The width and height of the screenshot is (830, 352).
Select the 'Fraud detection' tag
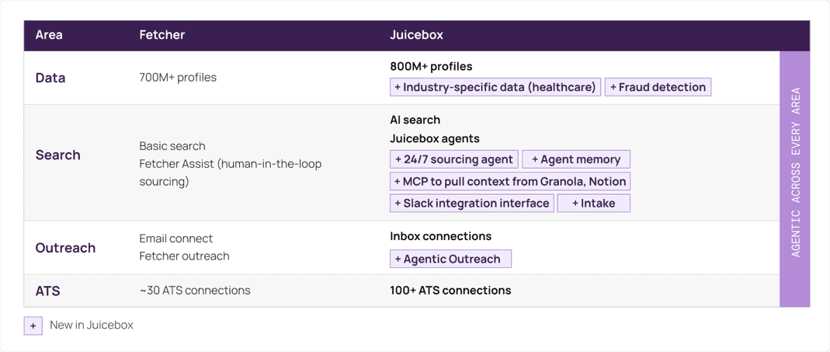[x=658, y=87]
